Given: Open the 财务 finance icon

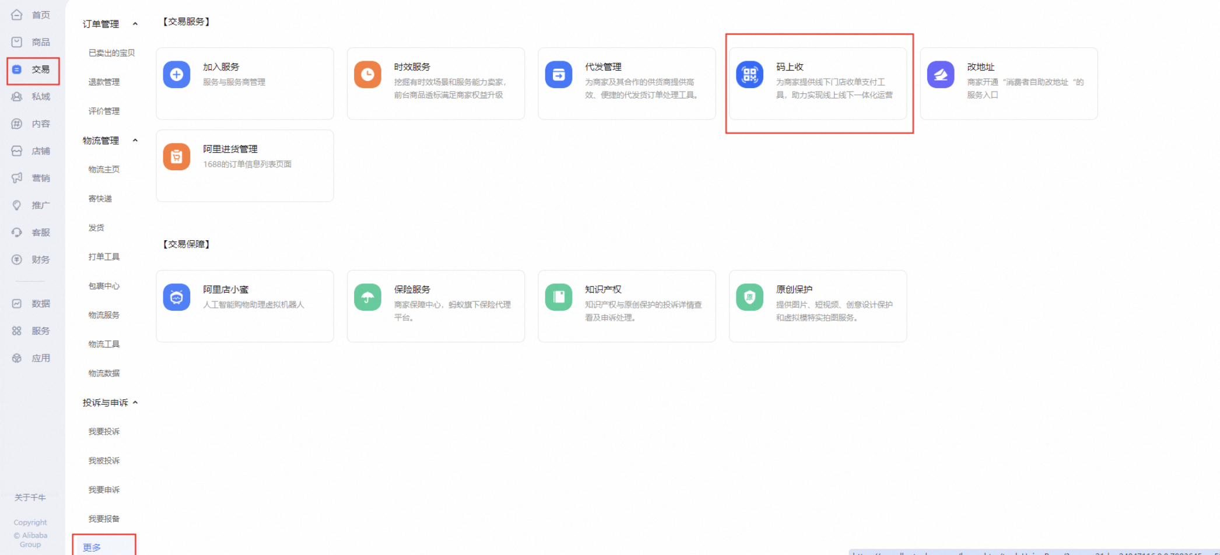Looking at the screenshot, I should pyautogui.click(x=16, y=259).
